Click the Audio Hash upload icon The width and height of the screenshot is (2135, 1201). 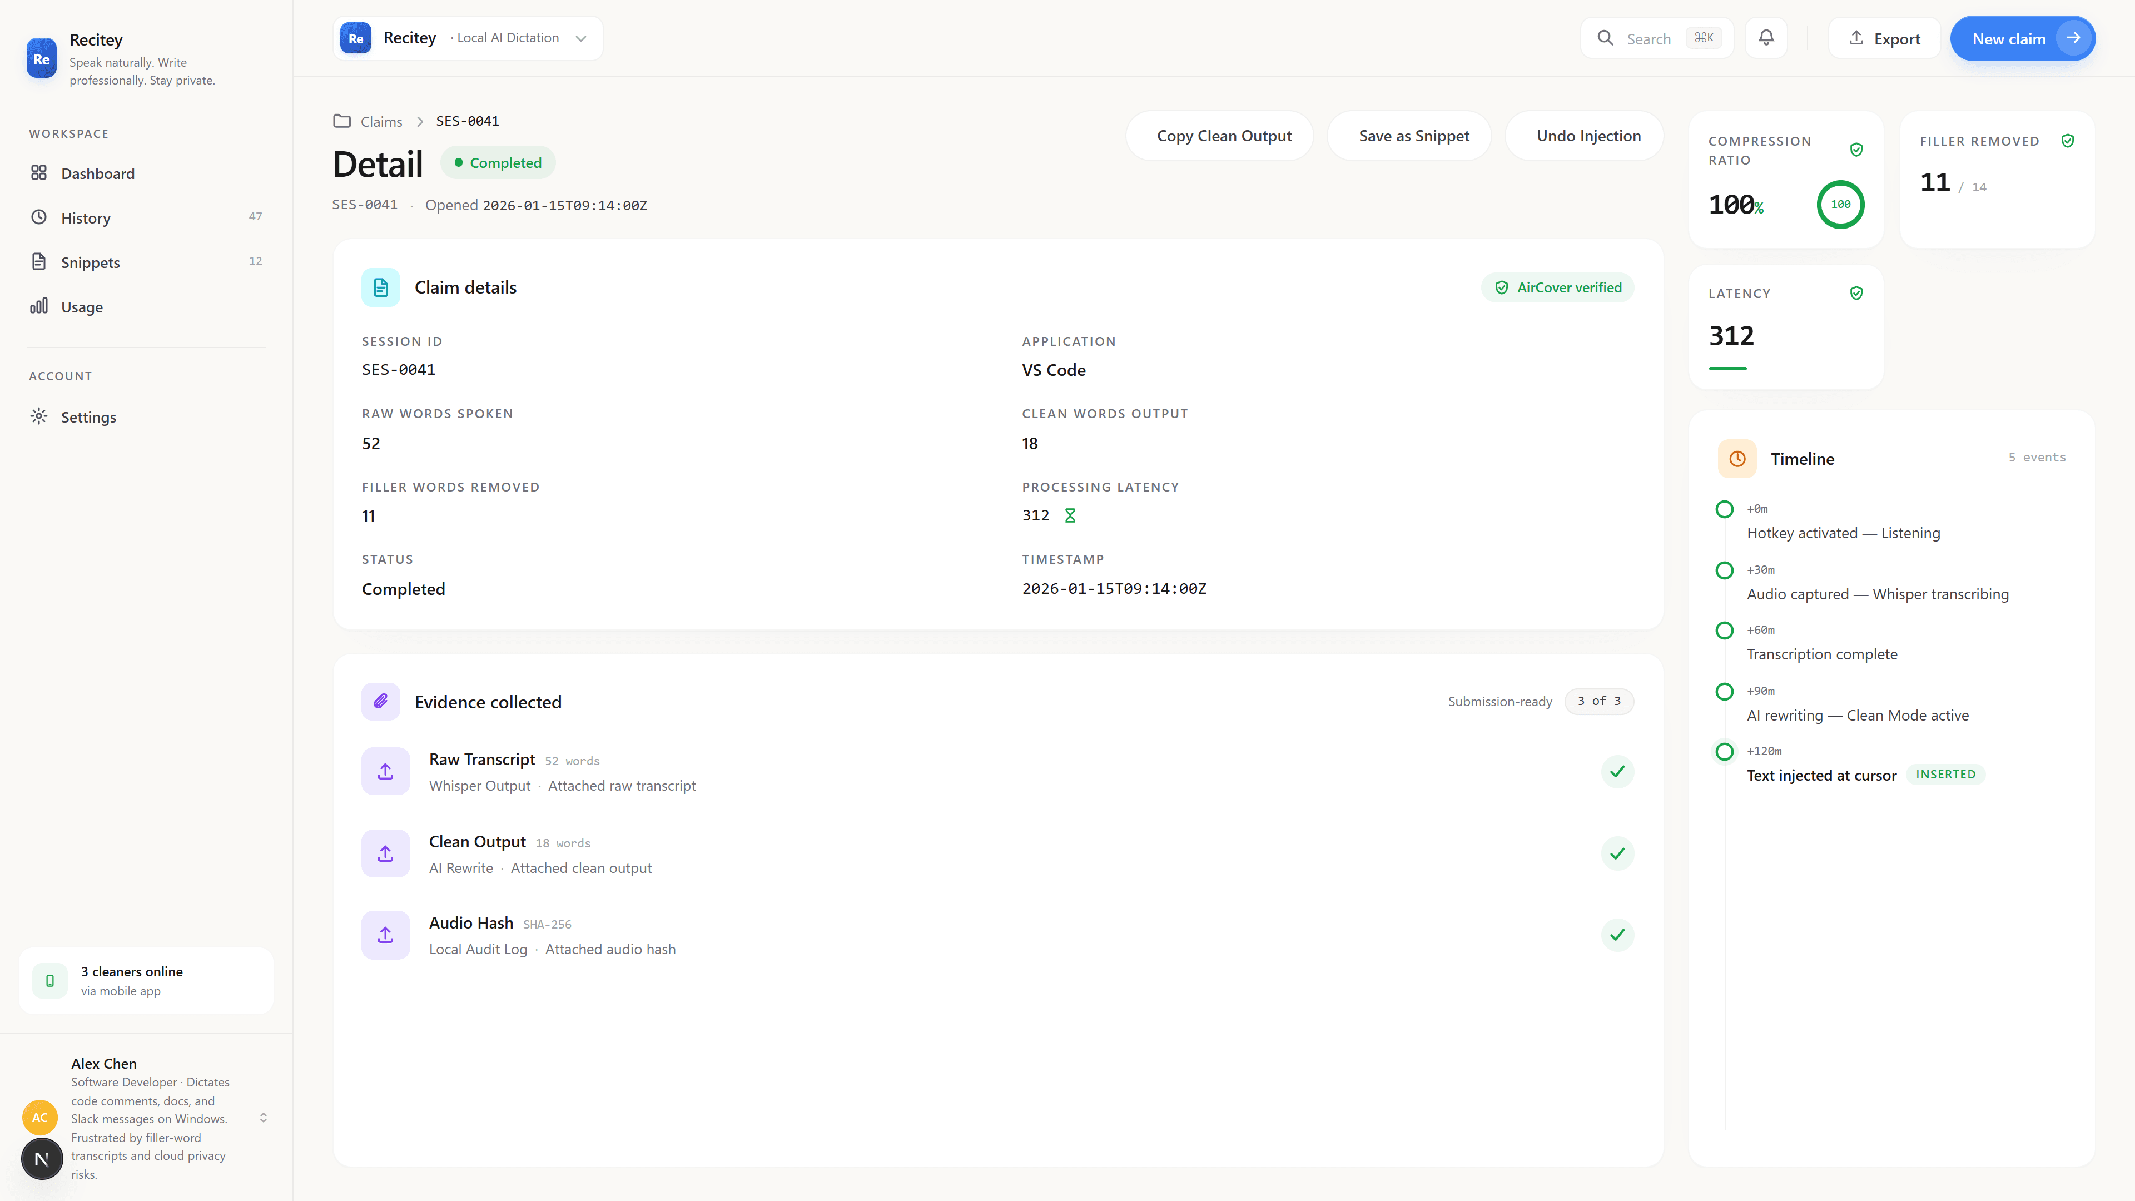coord(385,935)
